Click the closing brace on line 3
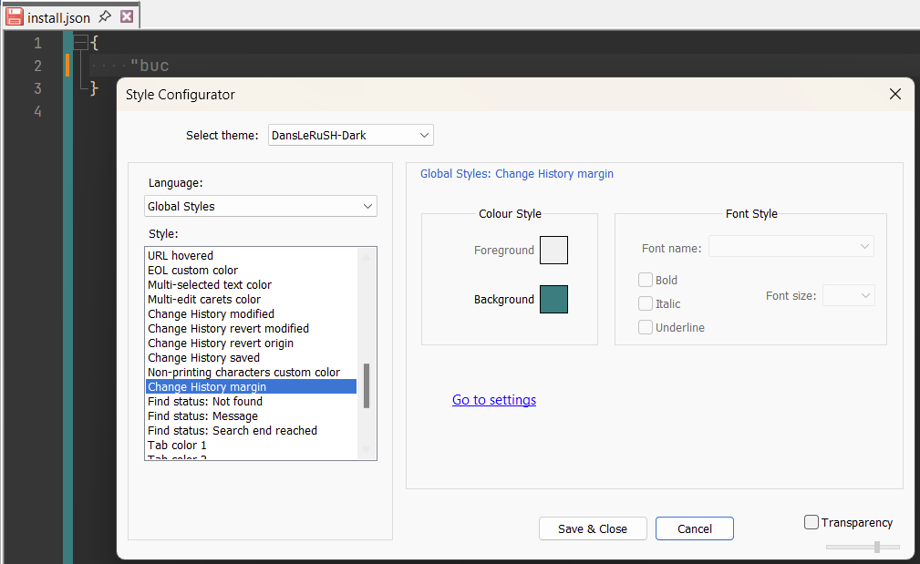 click(94, 88)
